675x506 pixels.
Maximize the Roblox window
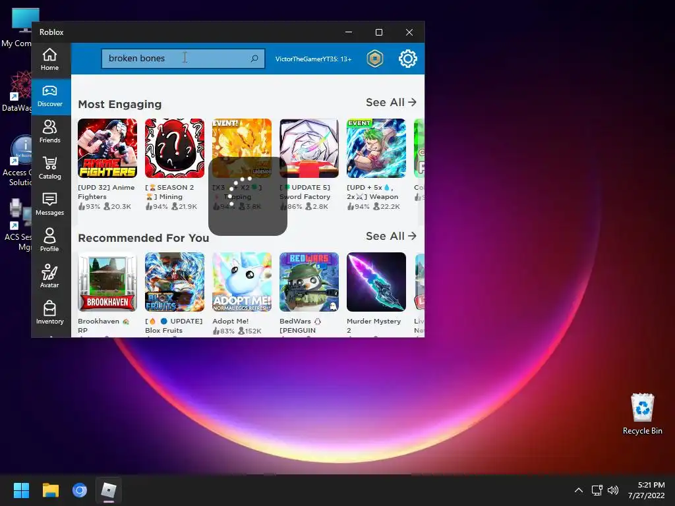379,32
